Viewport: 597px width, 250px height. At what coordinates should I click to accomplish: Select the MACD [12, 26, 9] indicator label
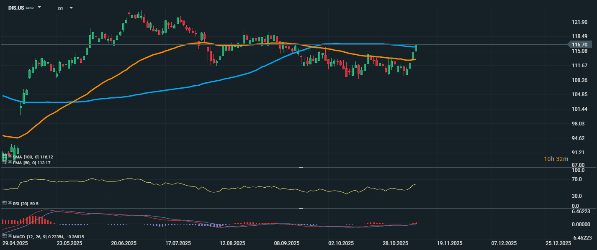[x=28, y=237]
